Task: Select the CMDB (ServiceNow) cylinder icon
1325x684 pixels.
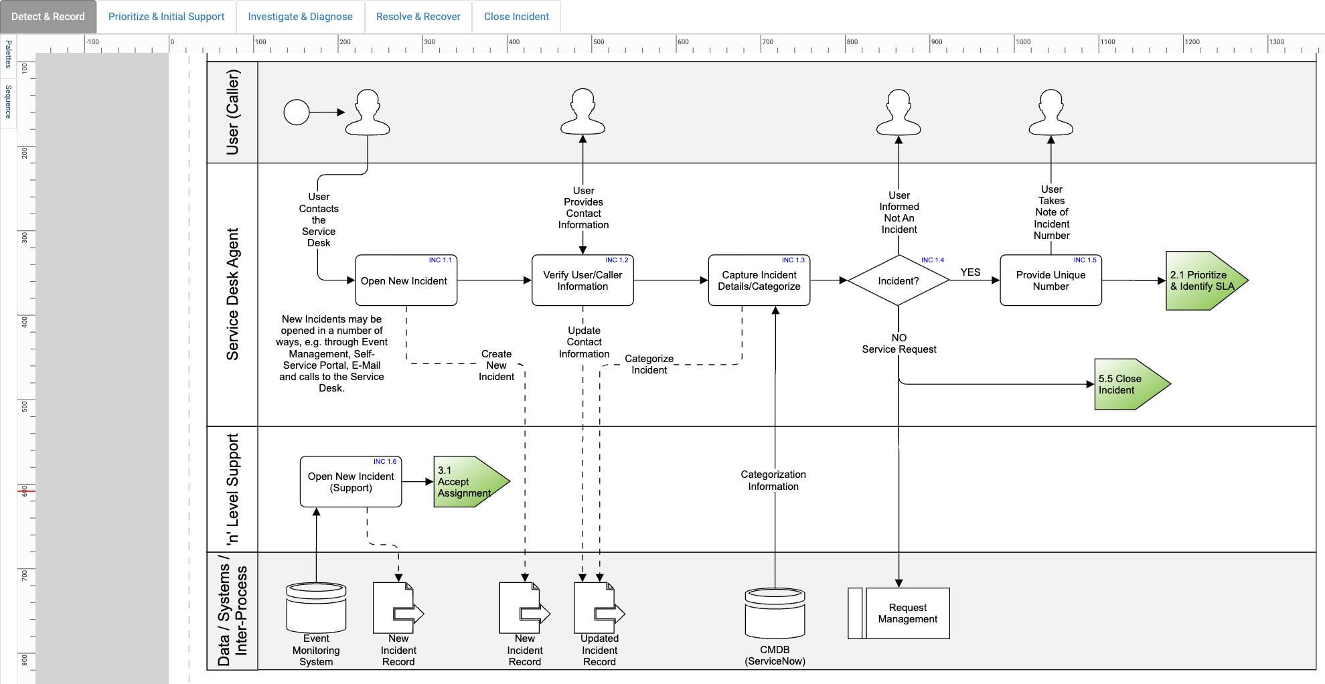Action: (x=774, y=612)
